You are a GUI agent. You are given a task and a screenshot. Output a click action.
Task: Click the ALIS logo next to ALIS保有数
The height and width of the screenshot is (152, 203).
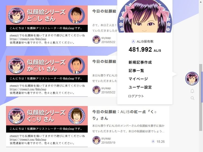[133, 42]
